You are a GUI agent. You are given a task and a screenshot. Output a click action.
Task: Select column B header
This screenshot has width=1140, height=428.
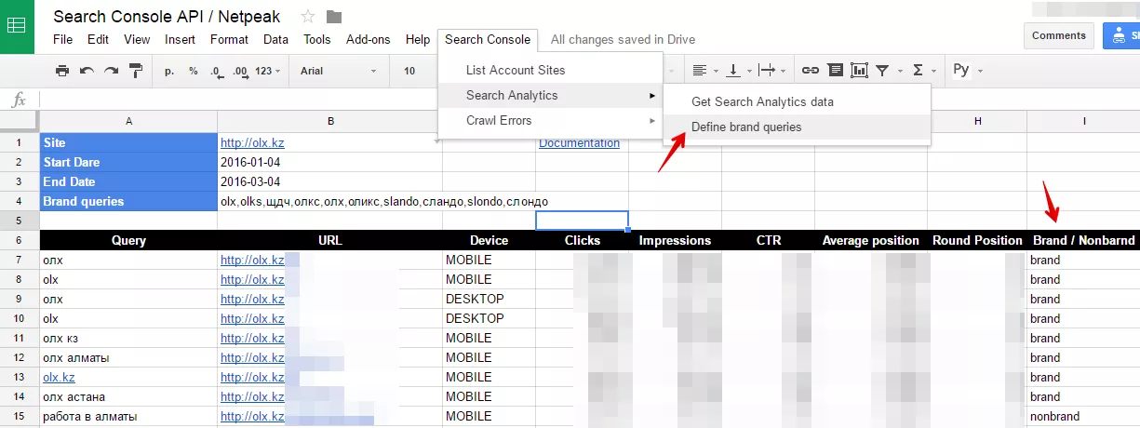click(x=329, y=121)
